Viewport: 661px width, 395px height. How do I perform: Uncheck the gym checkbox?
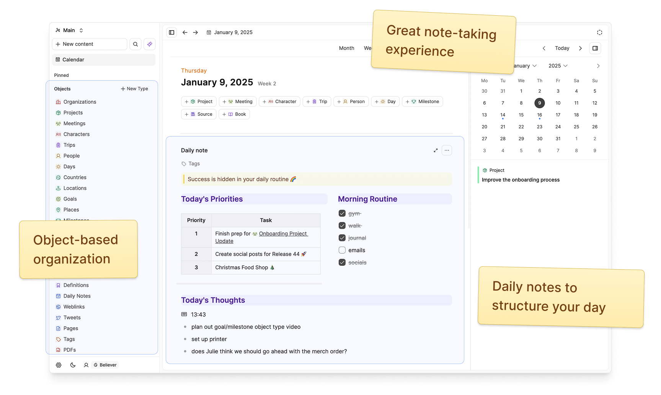pos(342,213)
